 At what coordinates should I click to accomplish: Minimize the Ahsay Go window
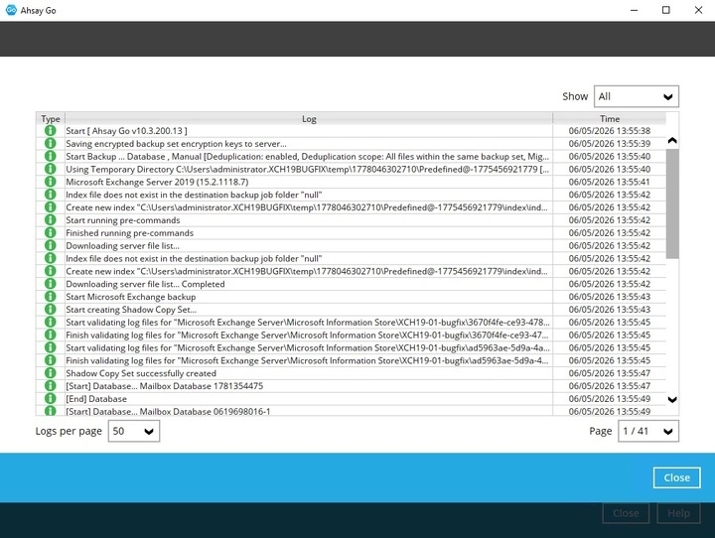click(x=634, y=10)
